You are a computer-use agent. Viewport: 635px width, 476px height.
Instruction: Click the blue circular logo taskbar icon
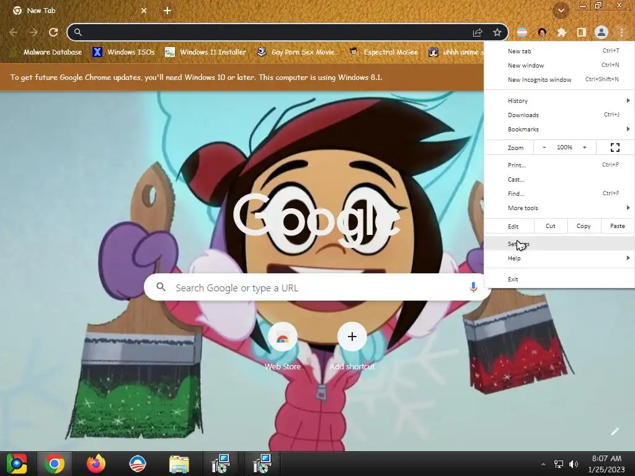[x=137, y=464]
